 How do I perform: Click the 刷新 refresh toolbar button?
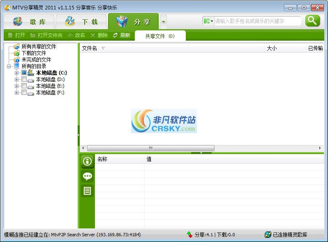pos(122,35)
